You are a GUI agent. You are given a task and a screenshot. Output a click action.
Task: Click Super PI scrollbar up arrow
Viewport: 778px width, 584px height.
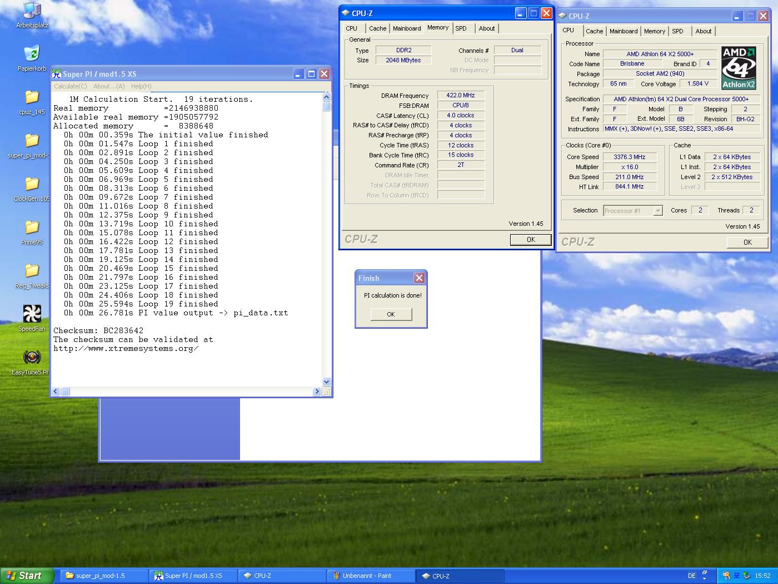pos(327,97)
